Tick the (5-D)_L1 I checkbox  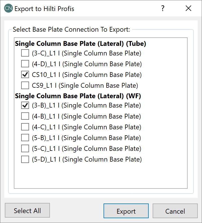click(x=25, y=159)
